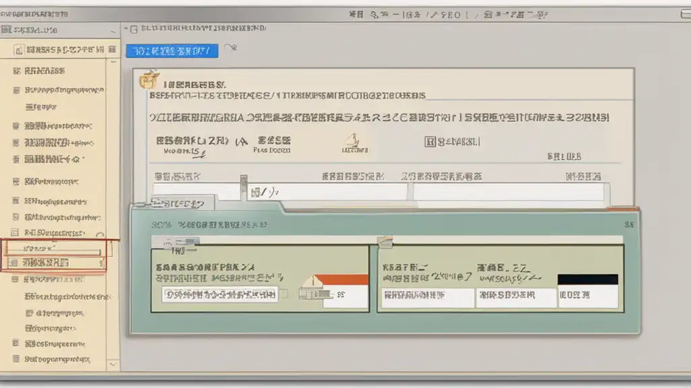Click the folder icon on the green panel tab strip

[x=385, y=242]
